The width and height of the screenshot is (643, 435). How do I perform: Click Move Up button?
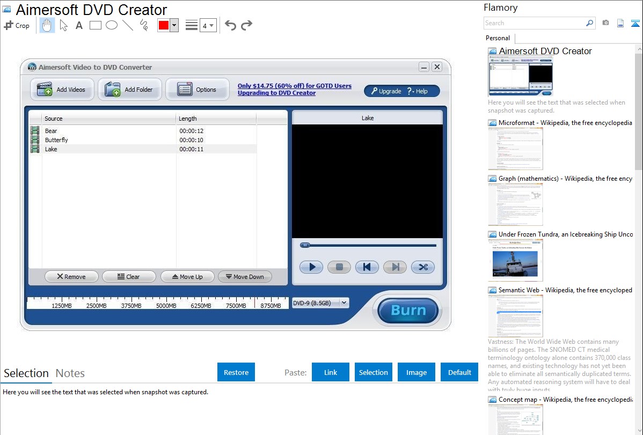(187, 277)
